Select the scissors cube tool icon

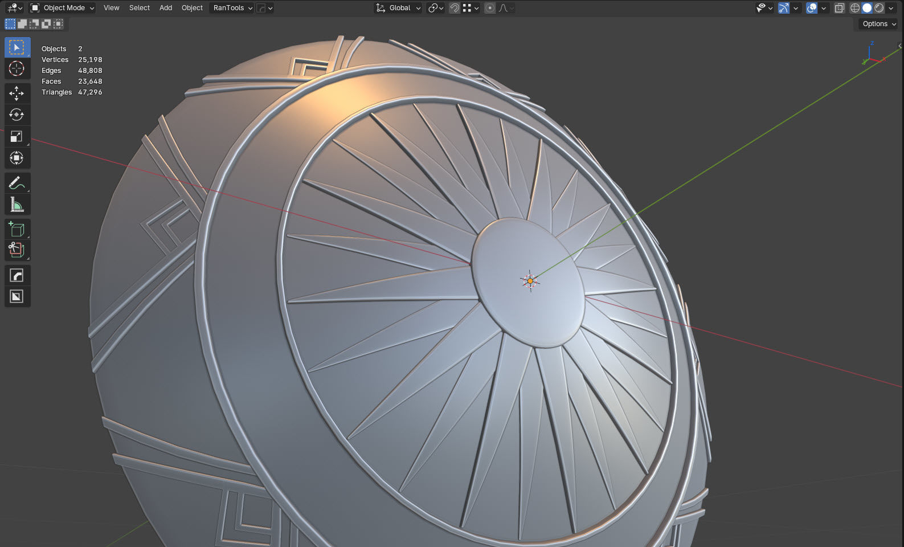coord(17,251)
